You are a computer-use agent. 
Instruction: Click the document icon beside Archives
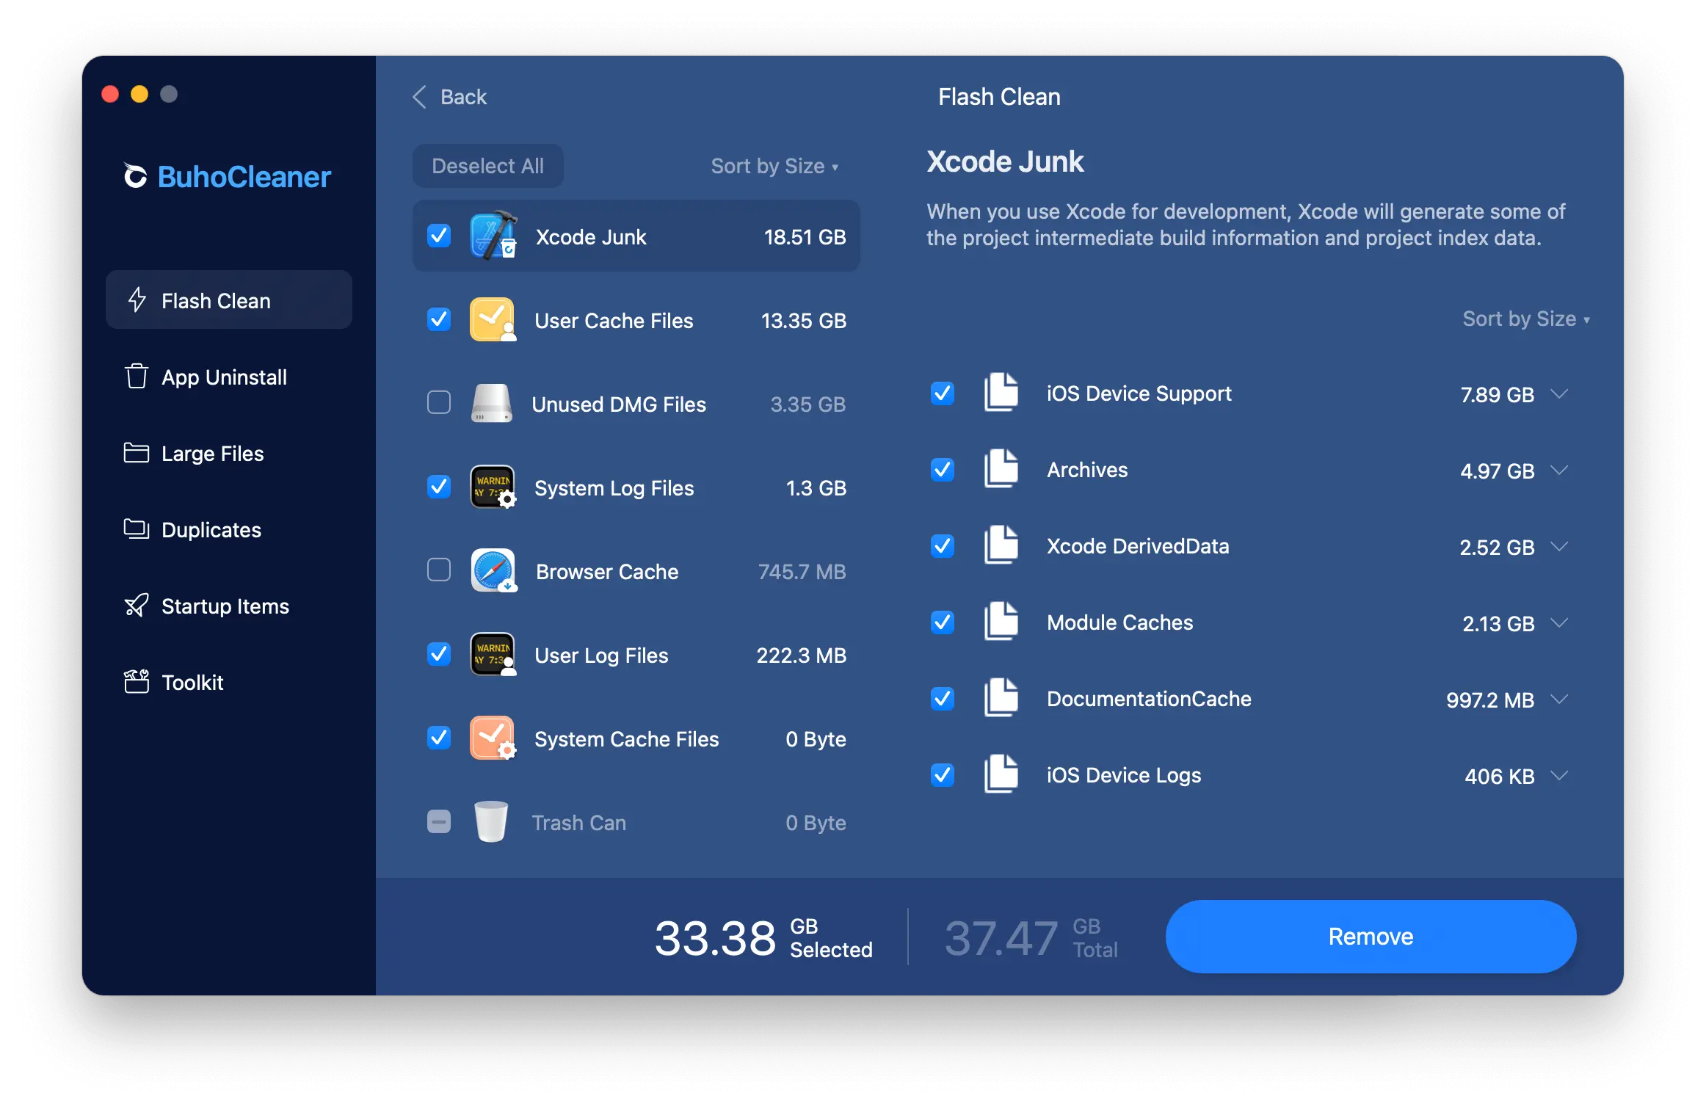point(1001,469)
